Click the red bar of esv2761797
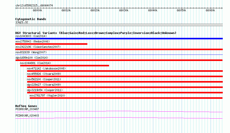 (x=126, y=98)
